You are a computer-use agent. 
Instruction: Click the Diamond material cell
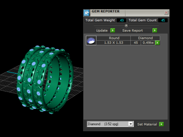point(145,38)
